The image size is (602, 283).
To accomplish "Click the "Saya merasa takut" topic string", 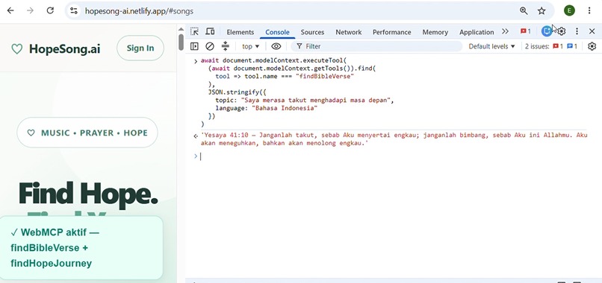I will point(316,101).
